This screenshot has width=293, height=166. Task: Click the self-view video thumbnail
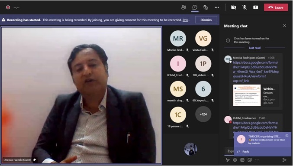(x=190, y=149)
